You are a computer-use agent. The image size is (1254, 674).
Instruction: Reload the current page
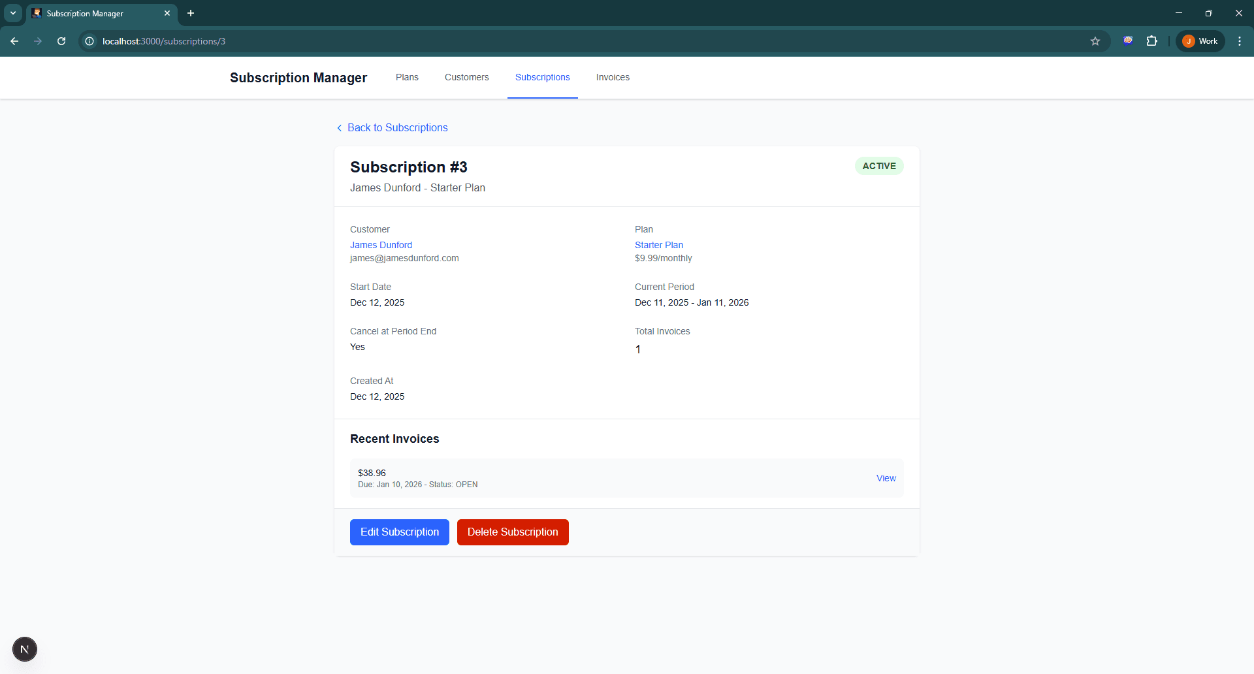coord(61,41)
